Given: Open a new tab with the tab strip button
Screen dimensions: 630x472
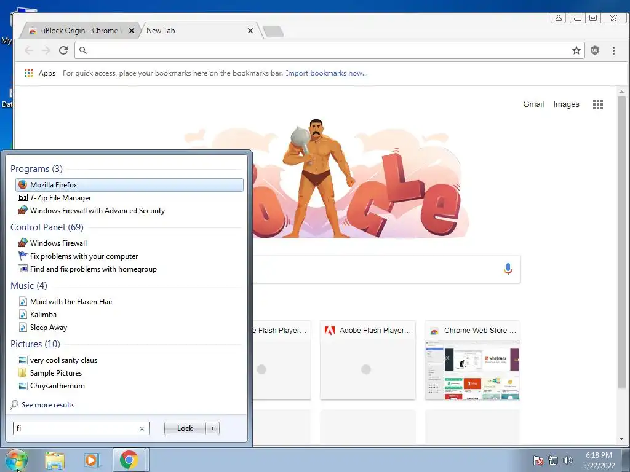Looking at the screenshot, I should tap(273, 31).
